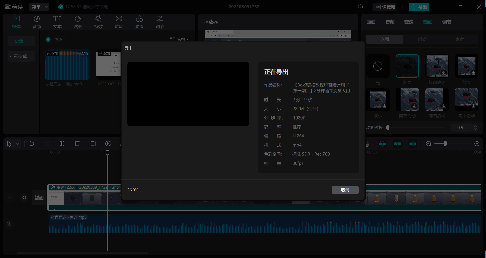The width and height of the screenshot is (486, 258).
Task: Click the animation duration stepper arrows
Action: (x=475, y=128)
